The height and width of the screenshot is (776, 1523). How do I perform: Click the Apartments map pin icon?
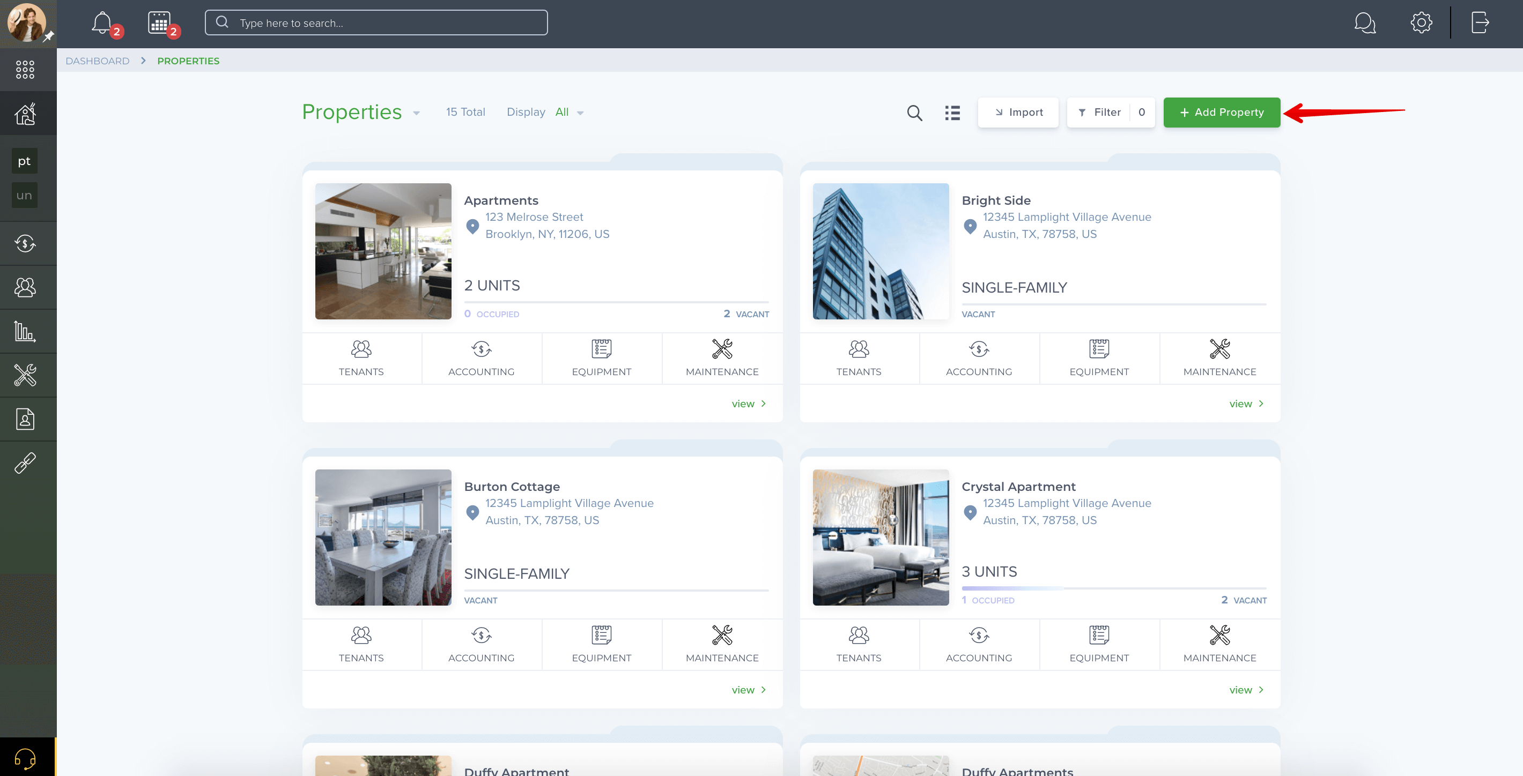472,226
